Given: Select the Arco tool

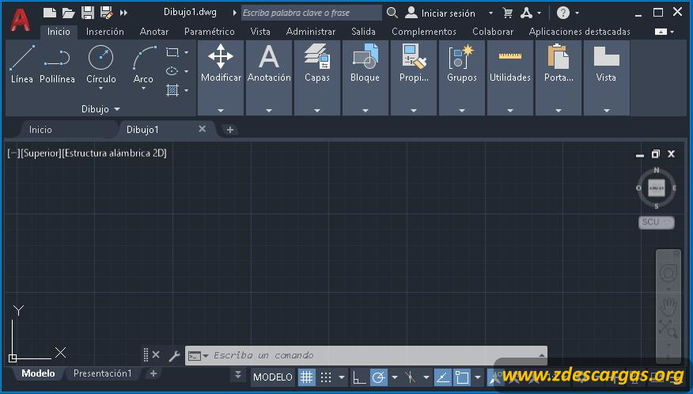Looking at the screenshot, I should [143, 64].
